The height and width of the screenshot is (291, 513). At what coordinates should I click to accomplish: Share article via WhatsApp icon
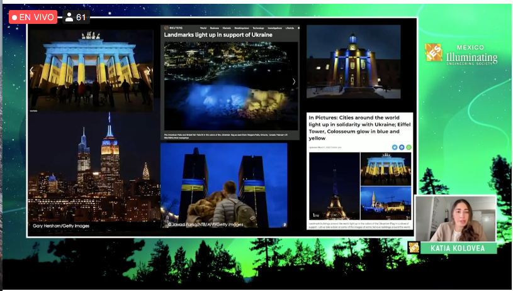point(409,147)
